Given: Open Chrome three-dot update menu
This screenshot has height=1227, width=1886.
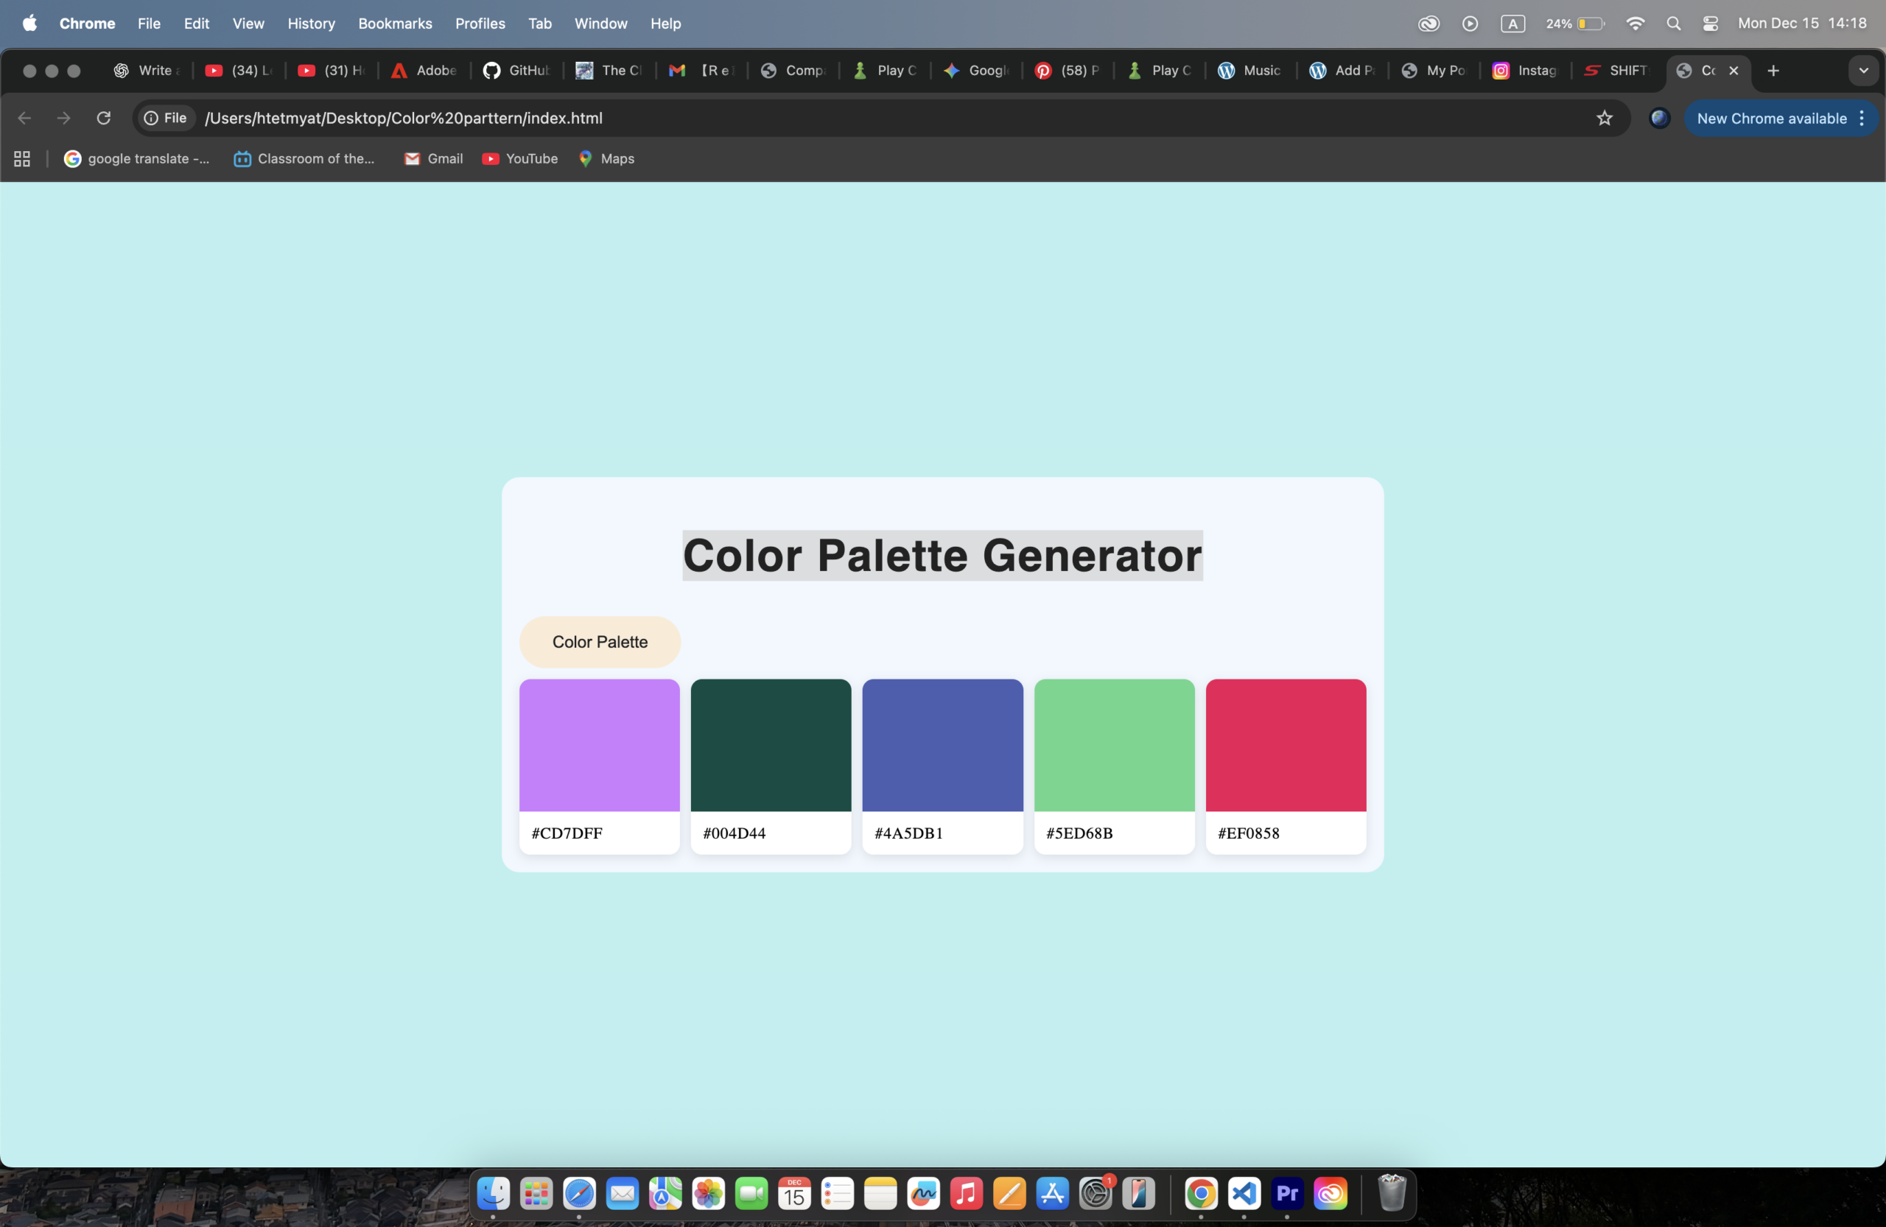Looking at the screenshot, I should 1862,118.
